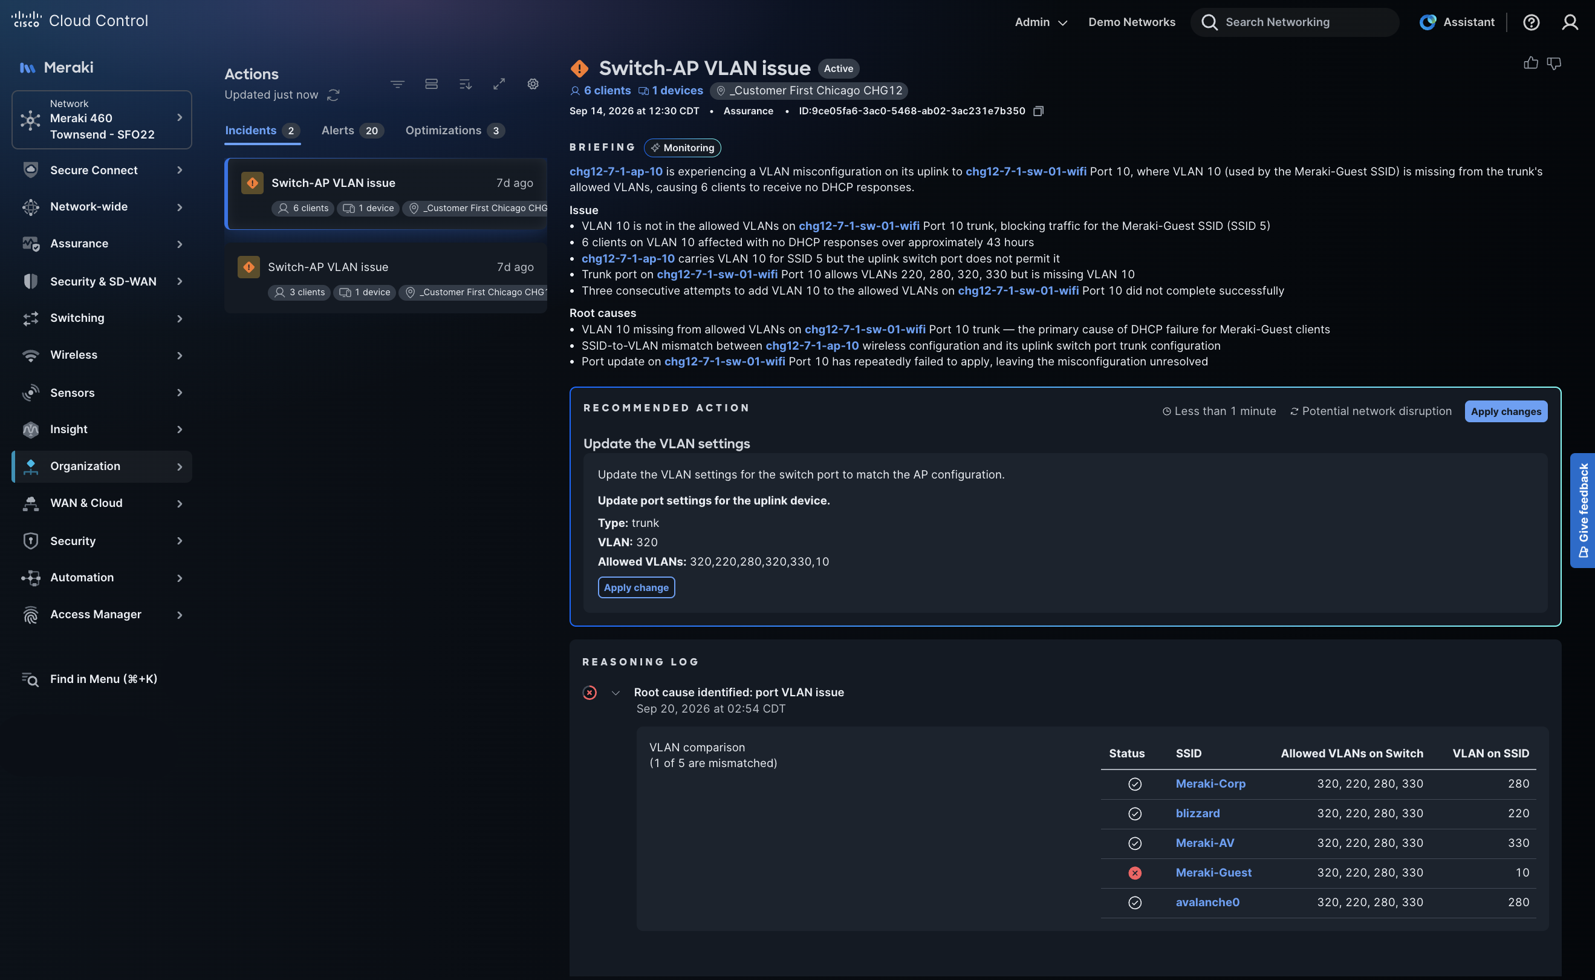Click the red failed status icon in Reasoning Log
This screenshot has height=980, width=1595.
590,693
